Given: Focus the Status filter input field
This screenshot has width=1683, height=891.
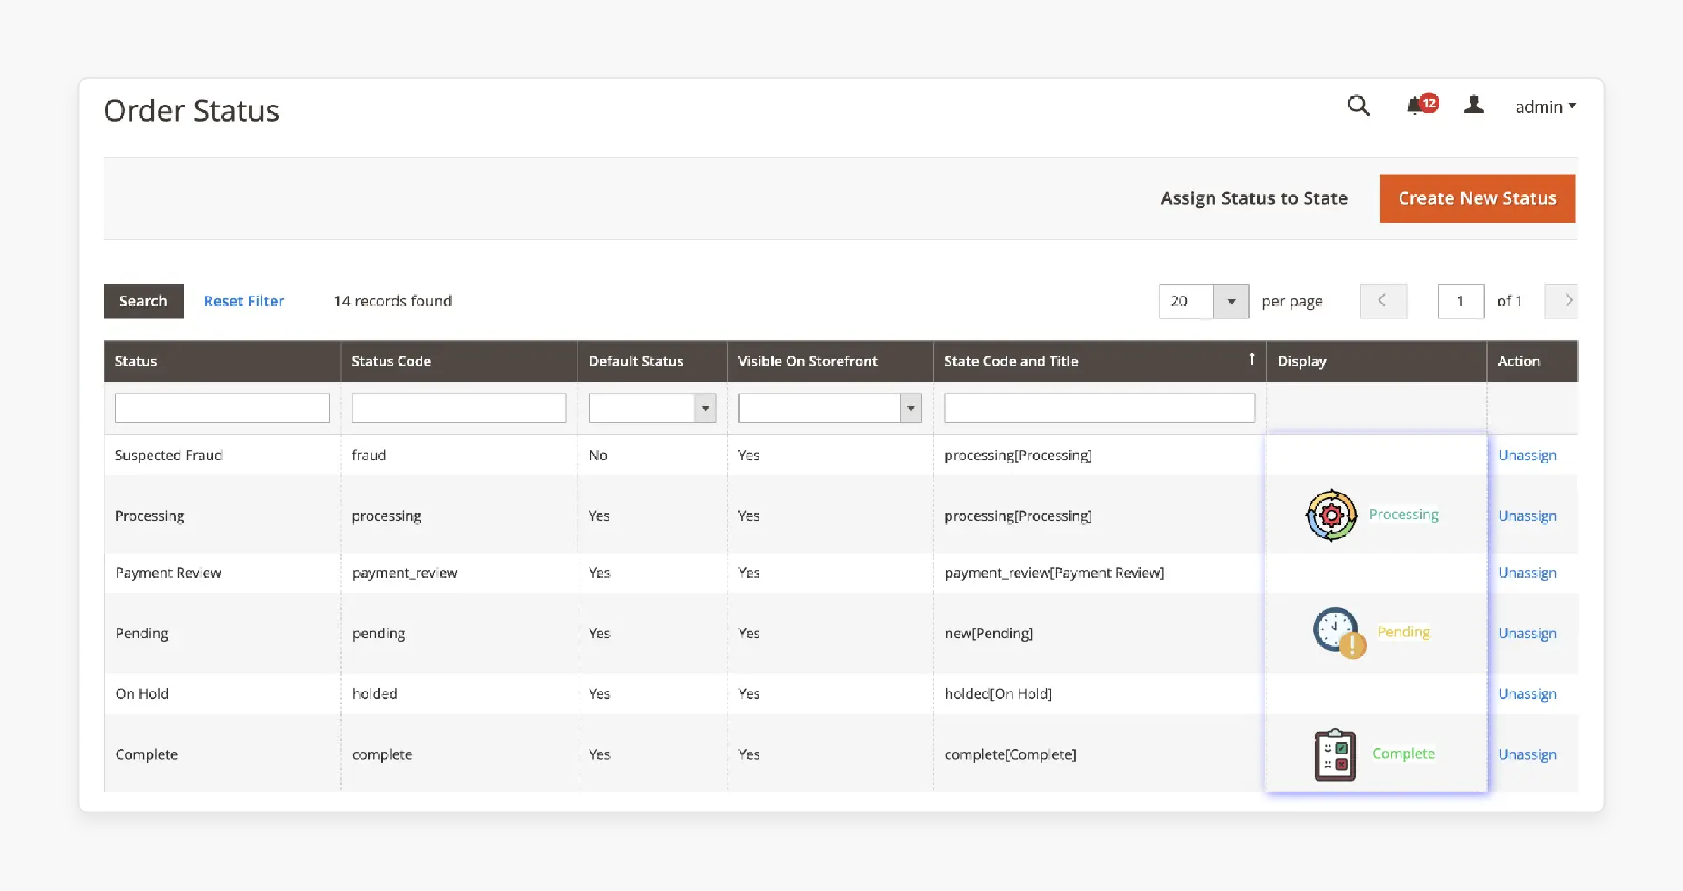Looking at the screenshot, I should (222, 408).
